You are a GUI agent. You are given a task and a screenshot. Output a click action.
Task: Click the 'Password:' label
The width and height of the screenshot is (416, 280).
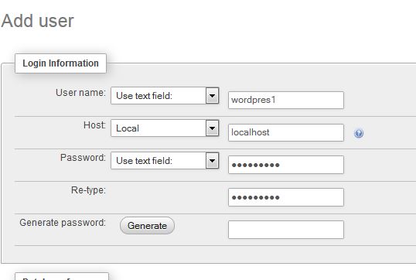83,157
